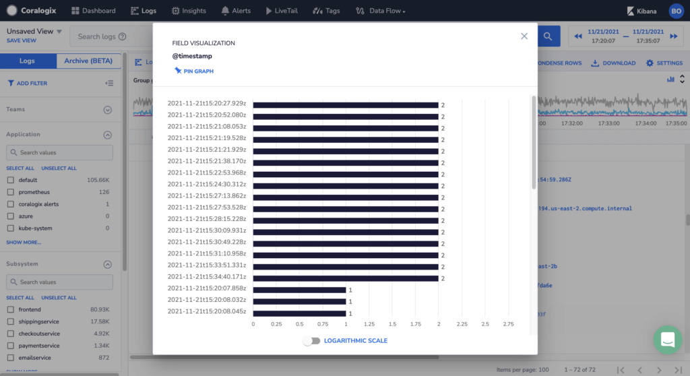Open the chat support bubble

[x=668, y=340]
